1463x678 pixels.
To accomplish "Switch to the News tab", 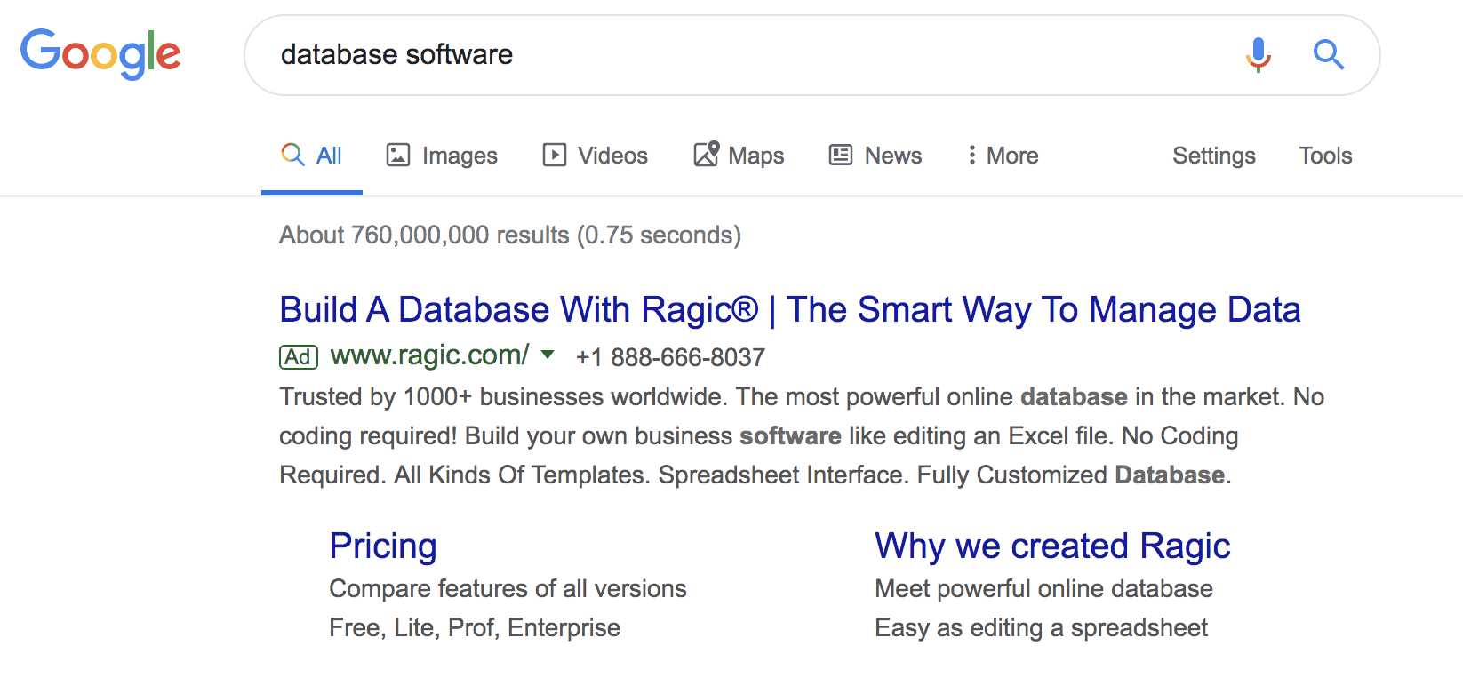I will click(x=875, y=156).
